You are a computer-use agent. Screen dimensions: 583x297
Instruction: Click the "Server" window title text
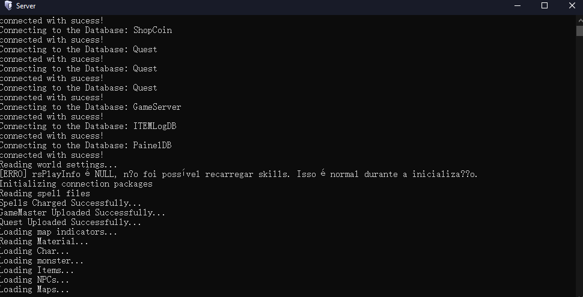(x=26, y=6)
